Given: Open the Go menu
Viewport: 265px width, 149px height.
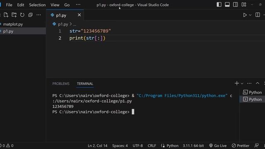Looking at the screenshot, I should (67, 5).
